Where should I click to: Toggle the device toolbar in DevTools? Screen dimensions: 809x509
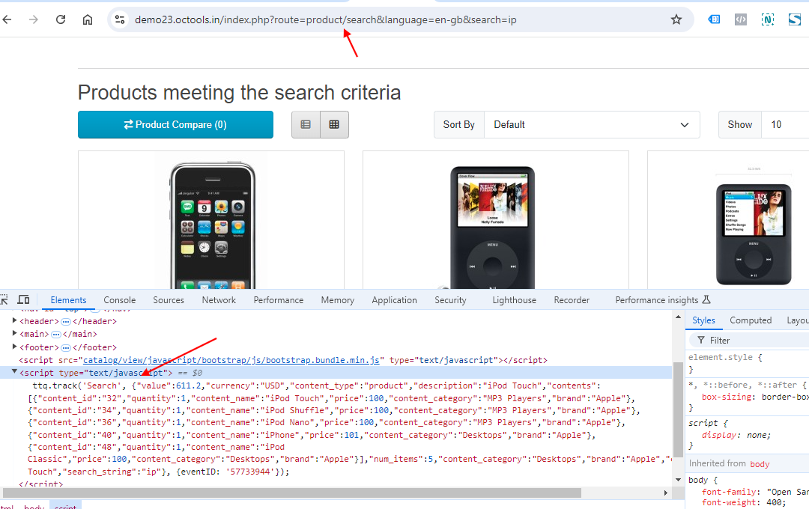click(23, 299)
